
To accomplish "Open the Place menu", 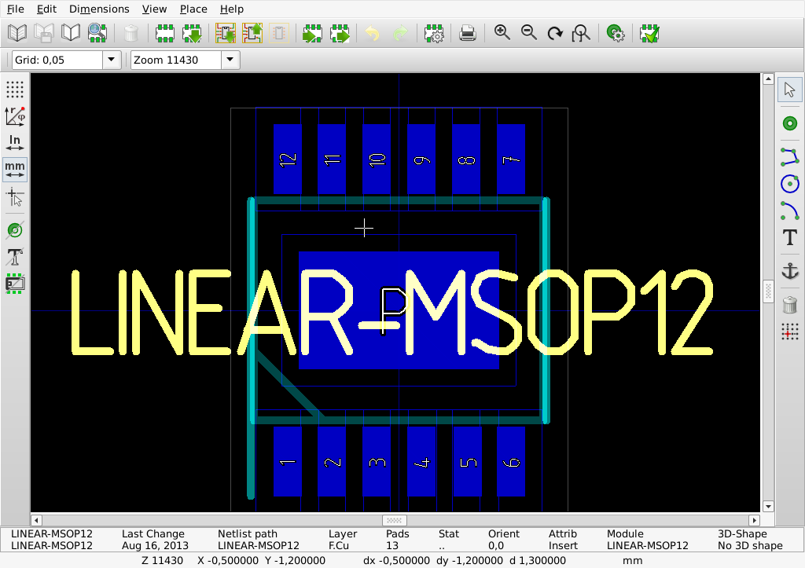I will pos(193,9).
